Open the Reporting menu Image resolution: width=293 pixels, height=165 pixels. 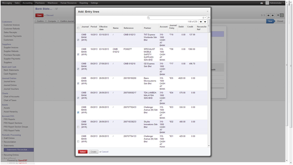point(83,3)
